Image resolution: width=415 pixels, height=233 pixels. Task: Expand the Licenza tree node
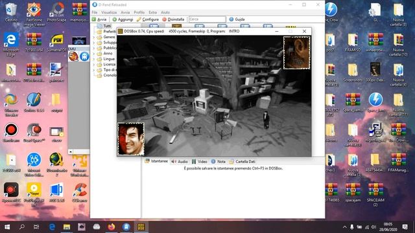click(x=93, y=65)
